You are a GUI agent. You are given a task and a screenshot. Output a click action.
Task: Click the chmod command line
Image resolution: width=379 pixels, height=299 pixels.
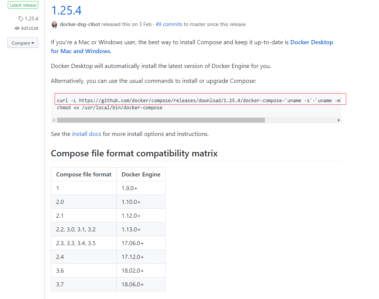(x=110, y=108)
